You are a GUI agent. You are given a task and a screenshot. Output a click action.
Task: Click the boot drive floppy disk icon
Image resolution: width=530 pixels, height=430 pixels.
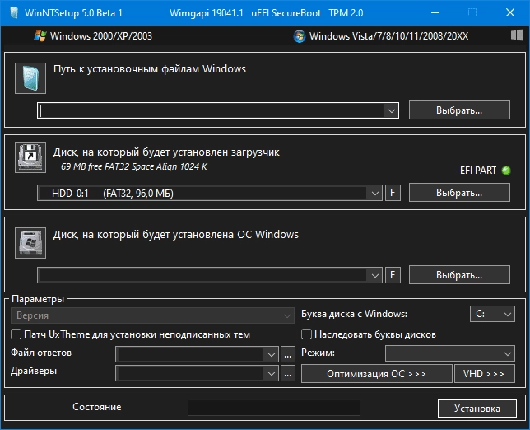(x=30, y=157)
